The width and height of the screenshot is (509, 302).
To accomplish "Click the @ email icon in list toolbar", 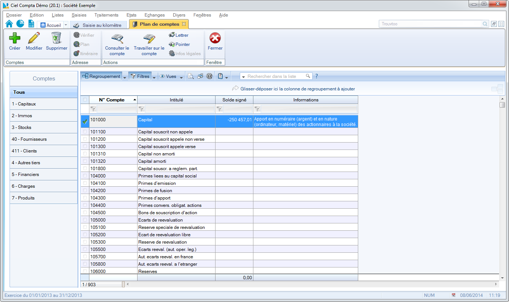I will click(209, 76).
